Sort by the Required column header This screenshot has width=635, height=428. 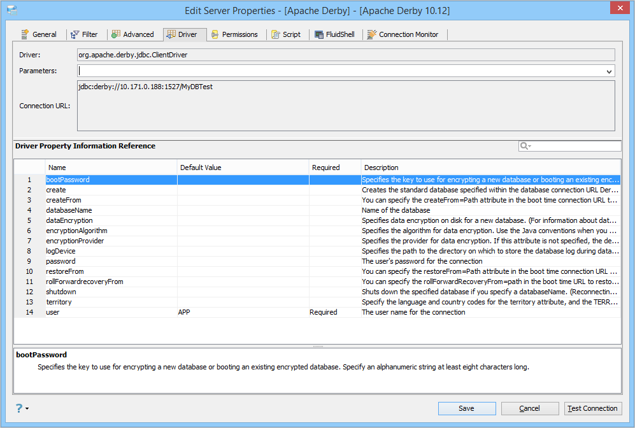point(335,168)
